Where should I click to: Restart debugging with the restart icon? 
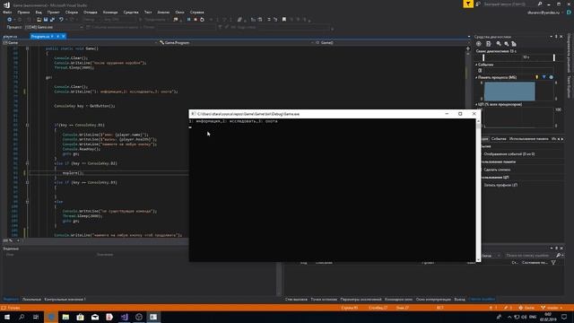point(202,20)
